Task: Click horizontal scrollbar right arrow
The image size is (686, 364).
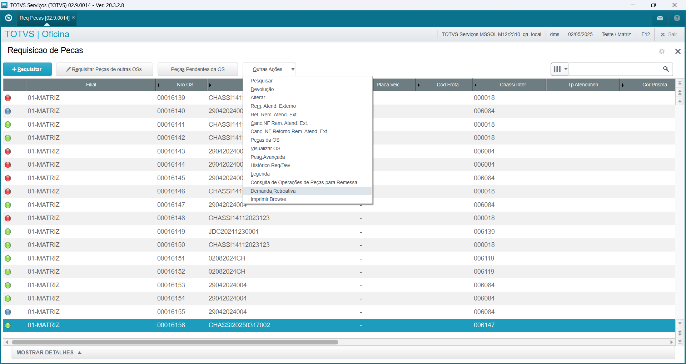Action: point(671,342)
